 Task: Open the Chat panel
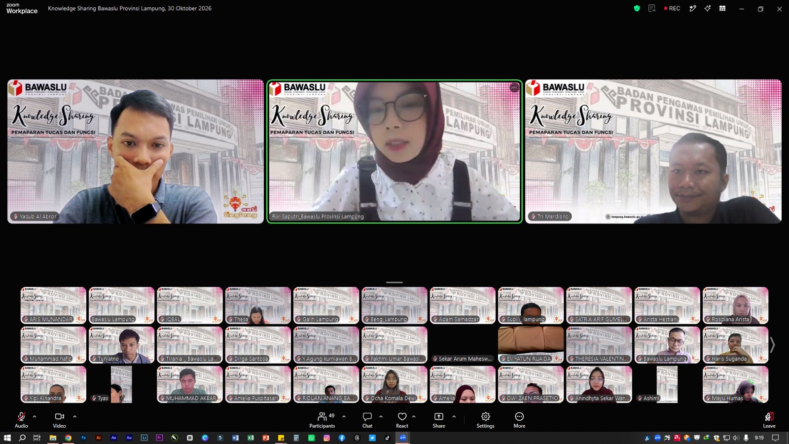click(367, 420)
